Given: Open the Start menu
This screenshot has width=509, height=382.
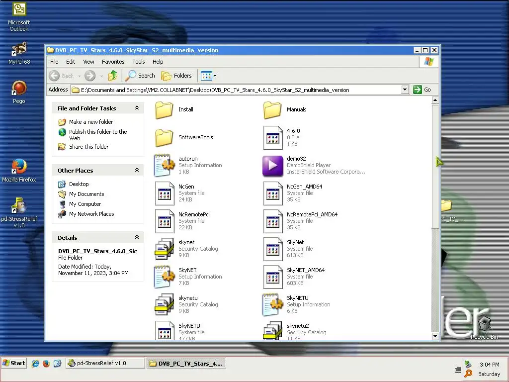Looking at the screenshot, I should 13,363.
